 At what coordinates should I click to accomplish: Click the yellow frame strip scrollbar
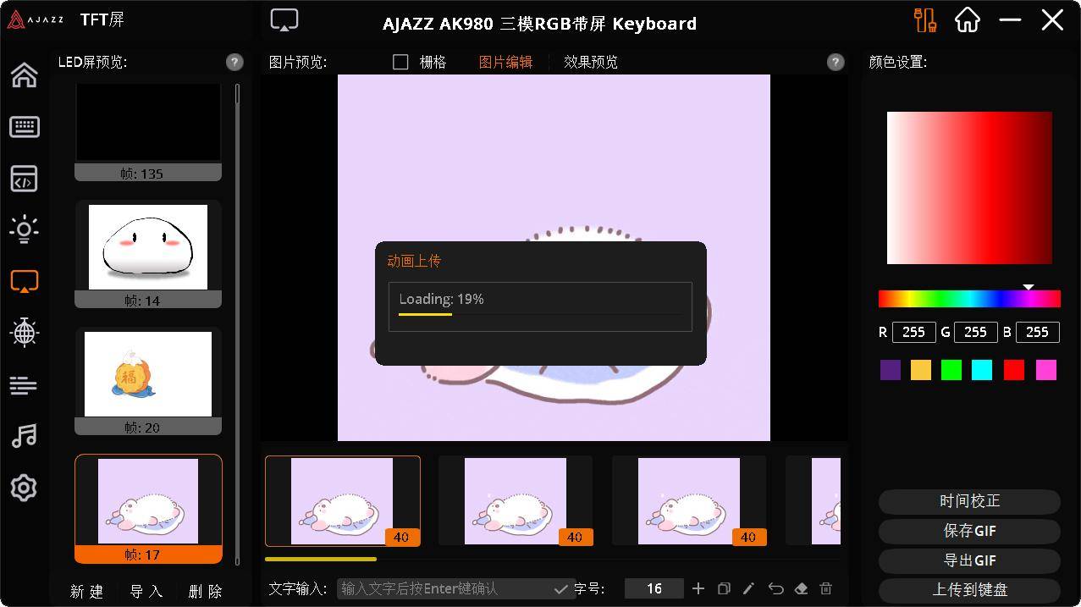(x=321, y=559)
